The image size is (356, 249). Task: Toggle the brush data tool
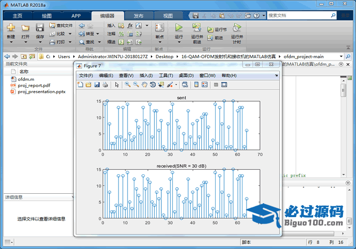coord(170,85)
